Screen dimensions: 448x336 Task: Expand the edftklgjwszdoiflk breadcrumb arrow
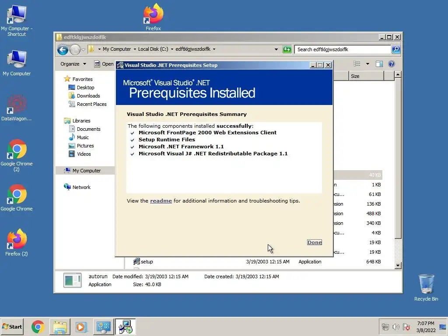click(214, 49)
